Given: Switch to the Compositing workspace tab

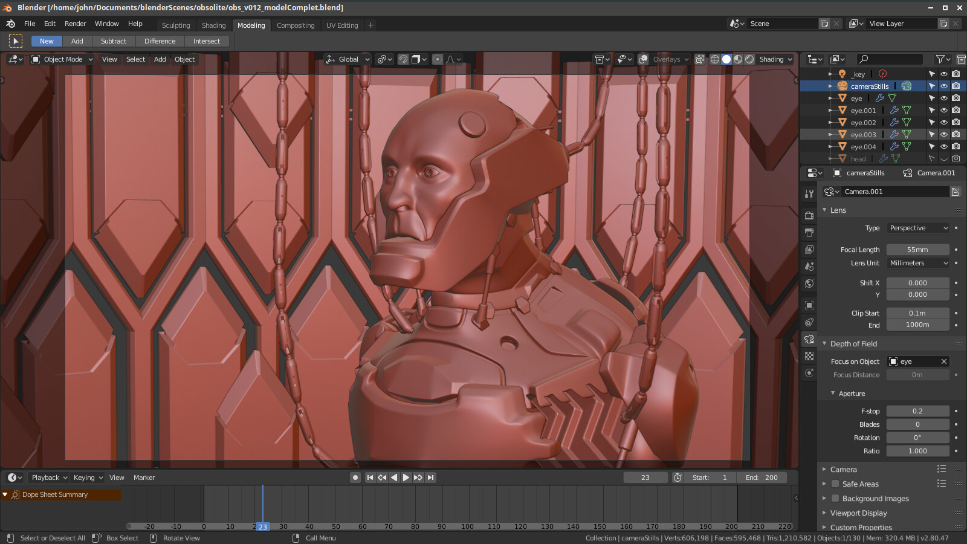Looking at the screenshot, I should point(296,25).
